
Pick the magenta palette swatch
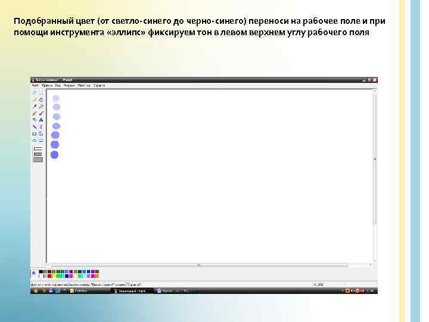click(x=71, y=276)
